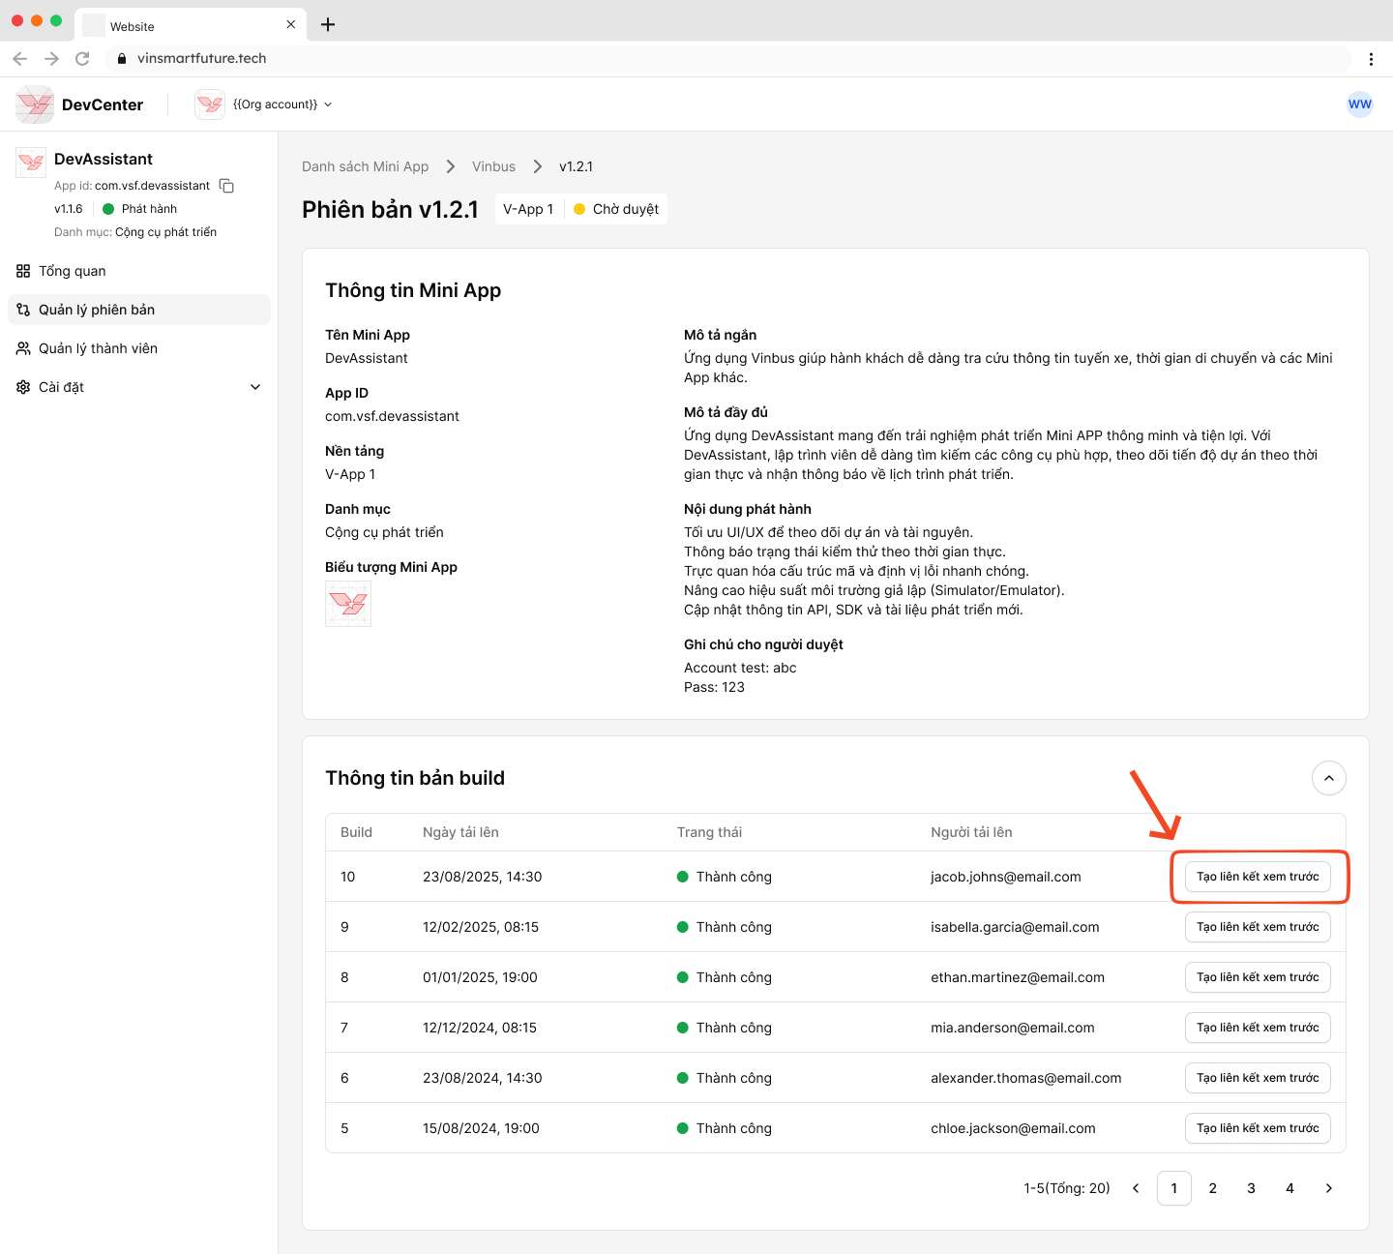Open Quản lý thành viên in sidebar
This screenshot has height=1254, width=1393.
click(x=139, y=348)
